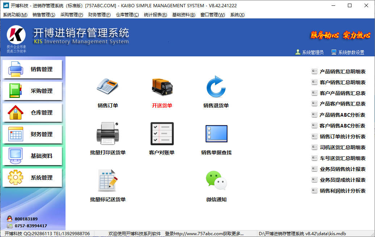
Task: Open the 车号送货汇总明细表 report link
Action: click(x=342, y=158)
